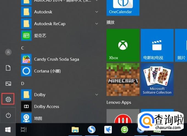The width and height of the screenshot is (187, 136).
Task: Jump to letter D section header
Action: tap(22, 84)
